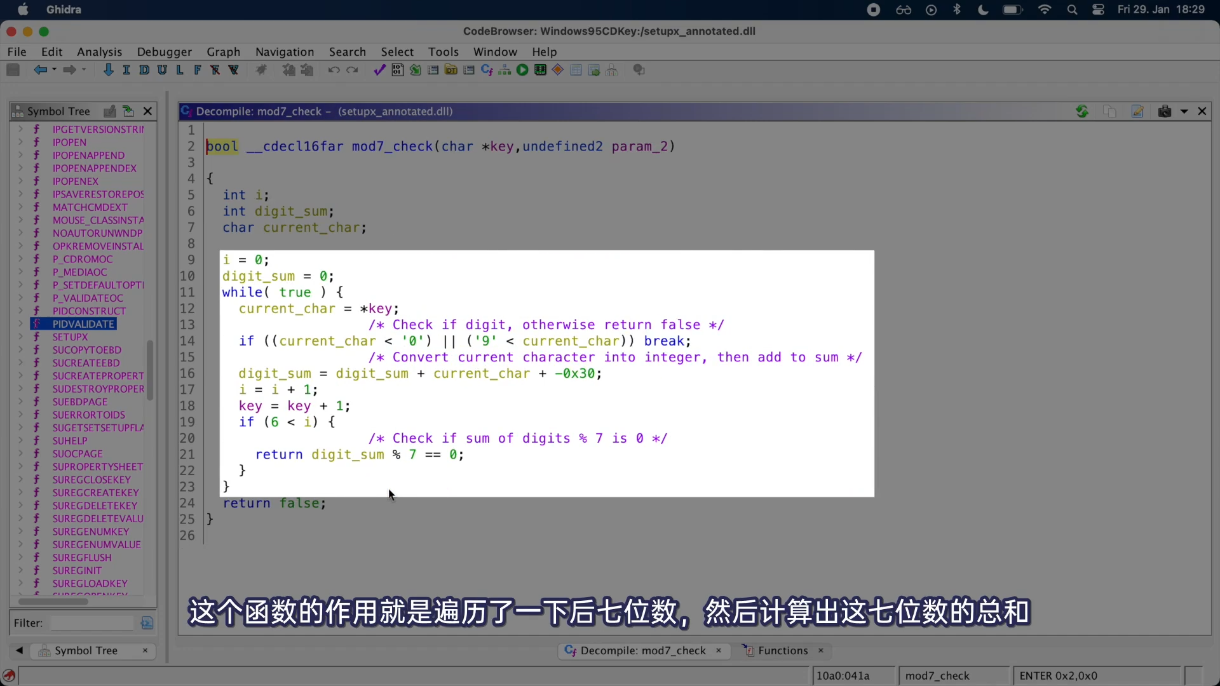Open macOS Spotlight search icon
This screenshot has width=1220, height=686.
1073,10
